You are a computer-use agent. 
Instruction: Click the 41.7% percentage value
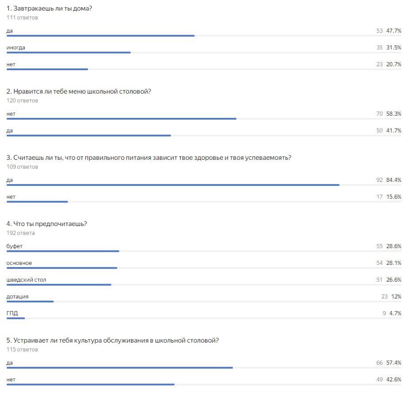point(393,131)
